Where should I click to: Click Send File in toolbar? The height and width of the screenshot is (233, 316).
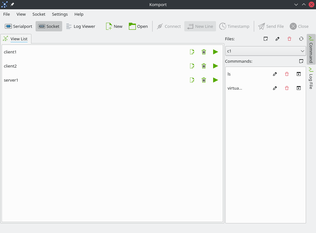[271, 26]
